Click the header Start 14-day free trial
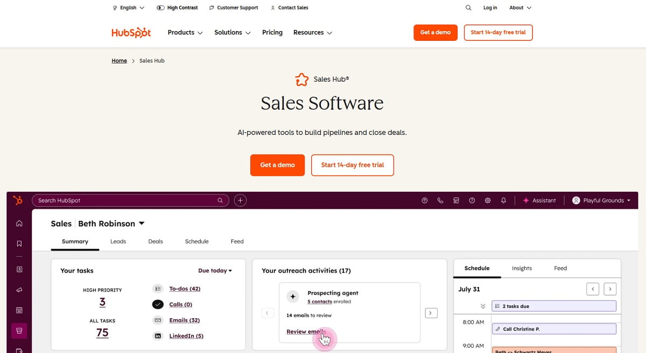Screen dimensions: 646x353 498,32
